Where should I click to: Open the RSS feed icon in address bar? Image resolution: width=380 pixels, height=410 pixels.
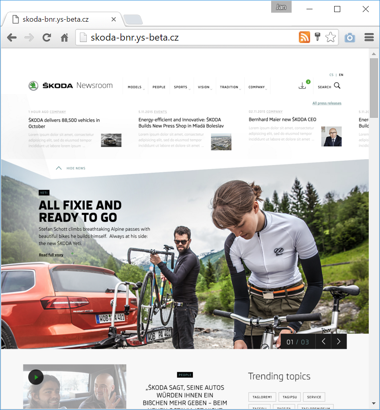[304, 37]
